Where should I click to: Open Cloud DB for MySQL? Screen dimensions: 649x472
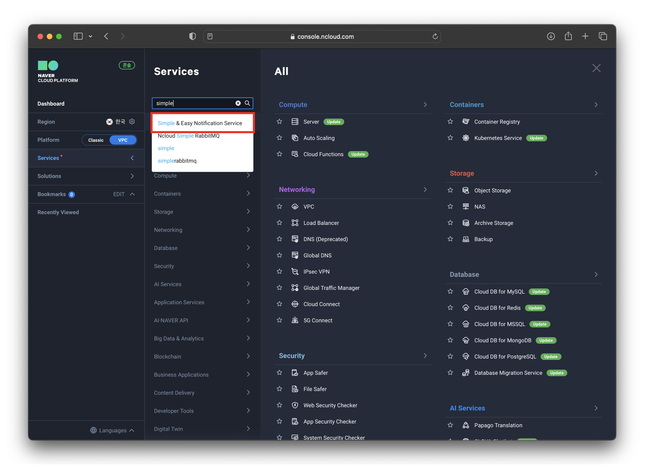point(499,291)
